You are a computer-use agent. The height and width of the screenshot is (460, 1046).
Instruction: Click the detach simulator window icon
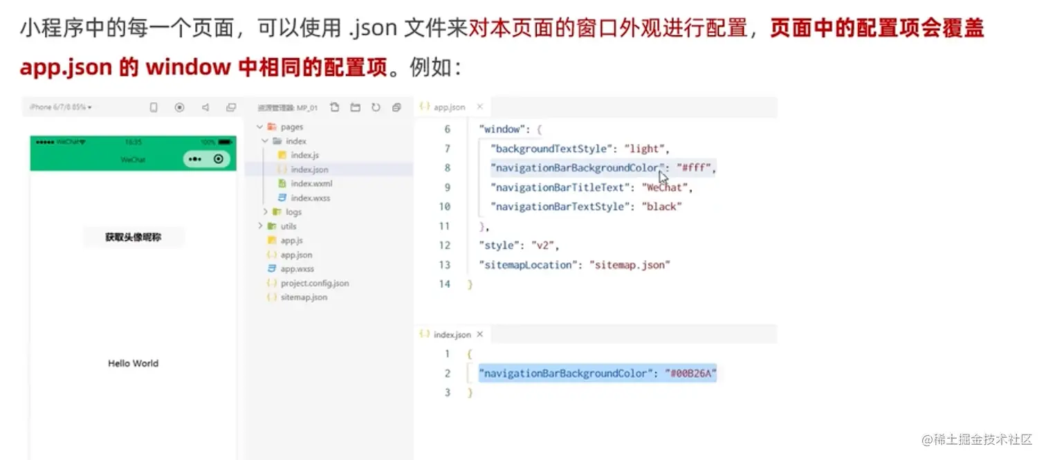(231, 107)
